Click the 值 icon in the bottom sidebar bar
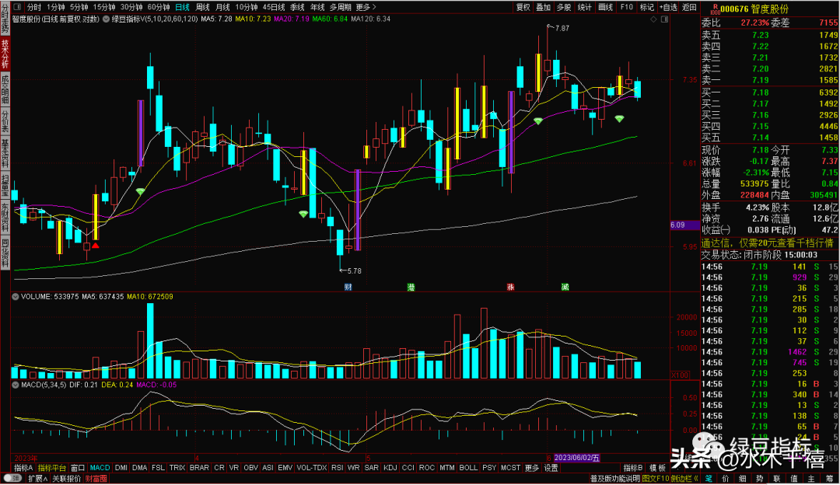This screenshot has height=485, width=840. coord(794,479)
